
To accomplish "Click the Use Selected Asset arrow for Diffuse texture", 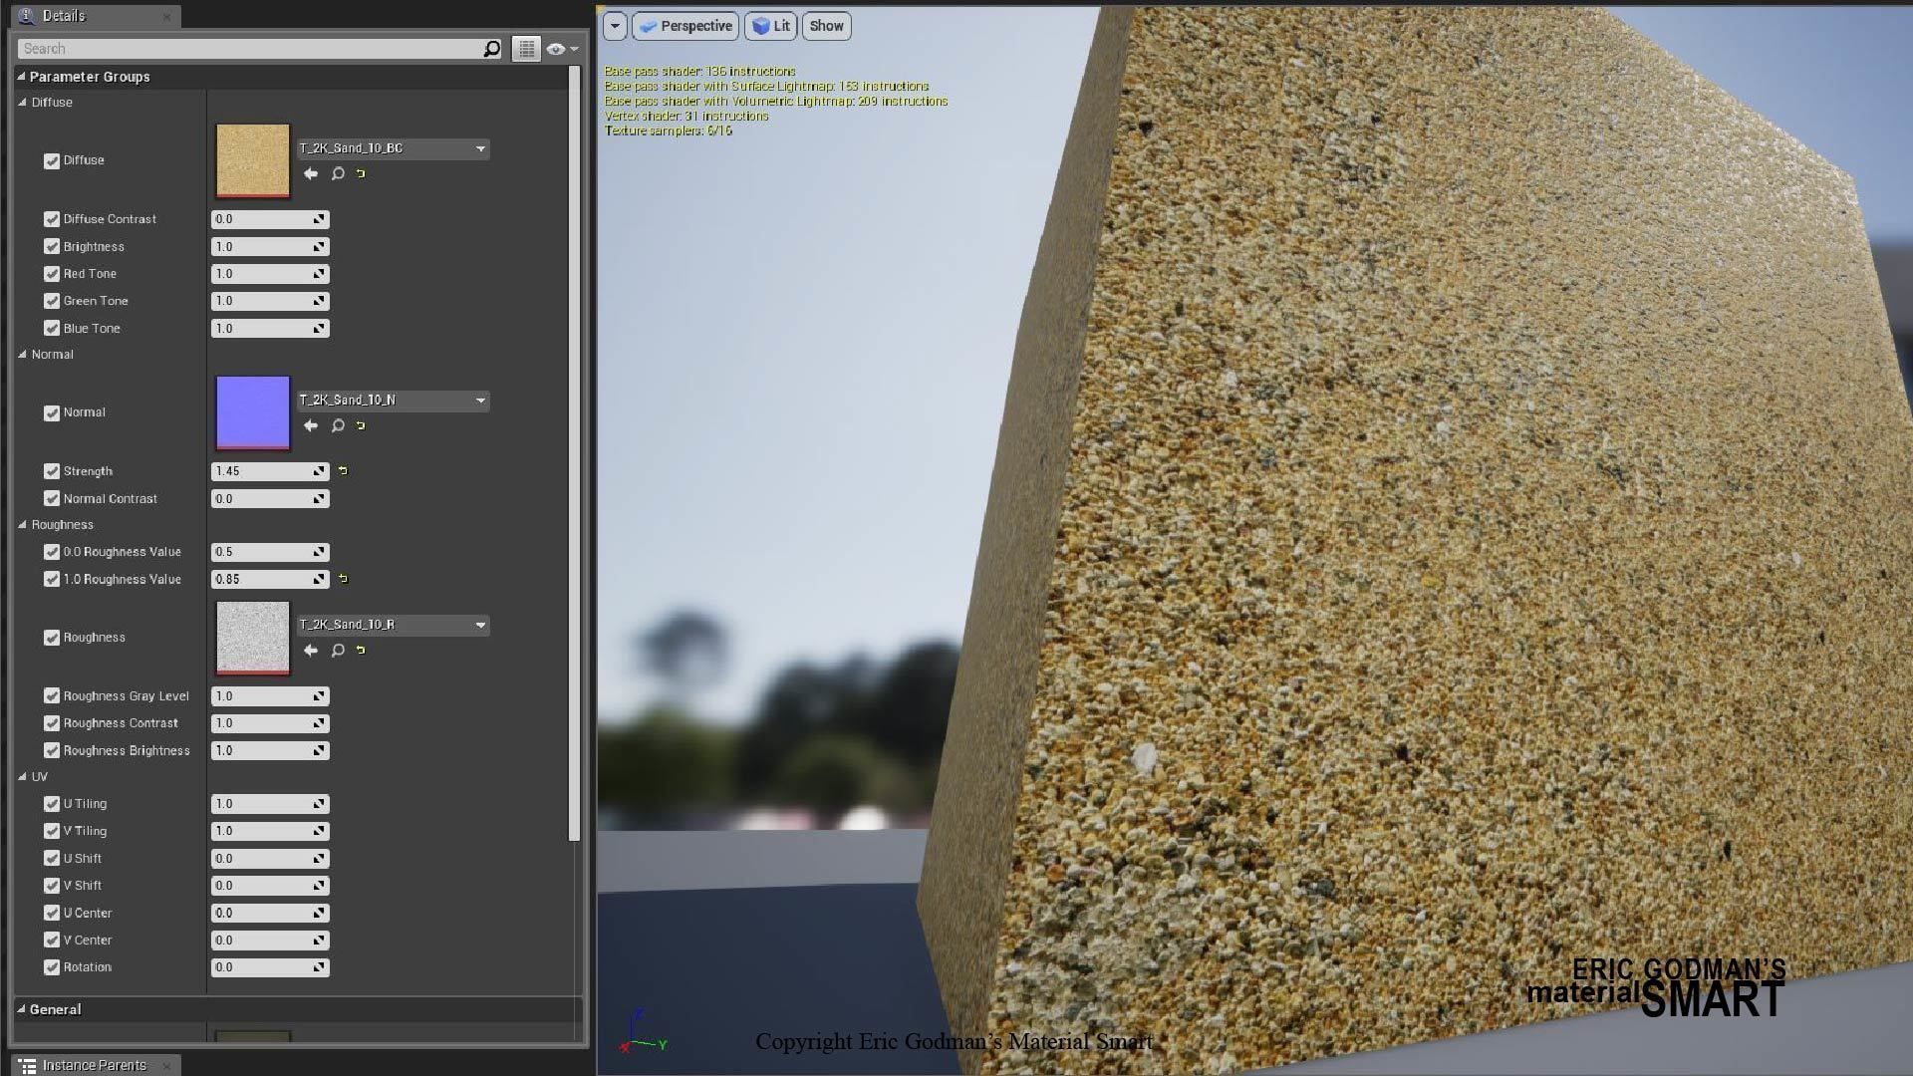I will (311, 173).
